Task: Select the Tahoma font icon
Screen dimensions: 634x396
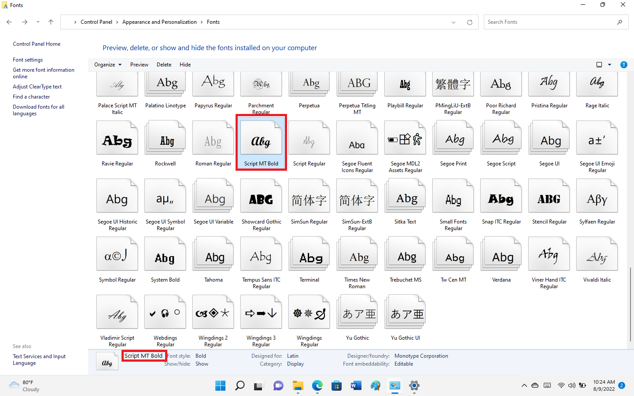Action: point(213,254)
